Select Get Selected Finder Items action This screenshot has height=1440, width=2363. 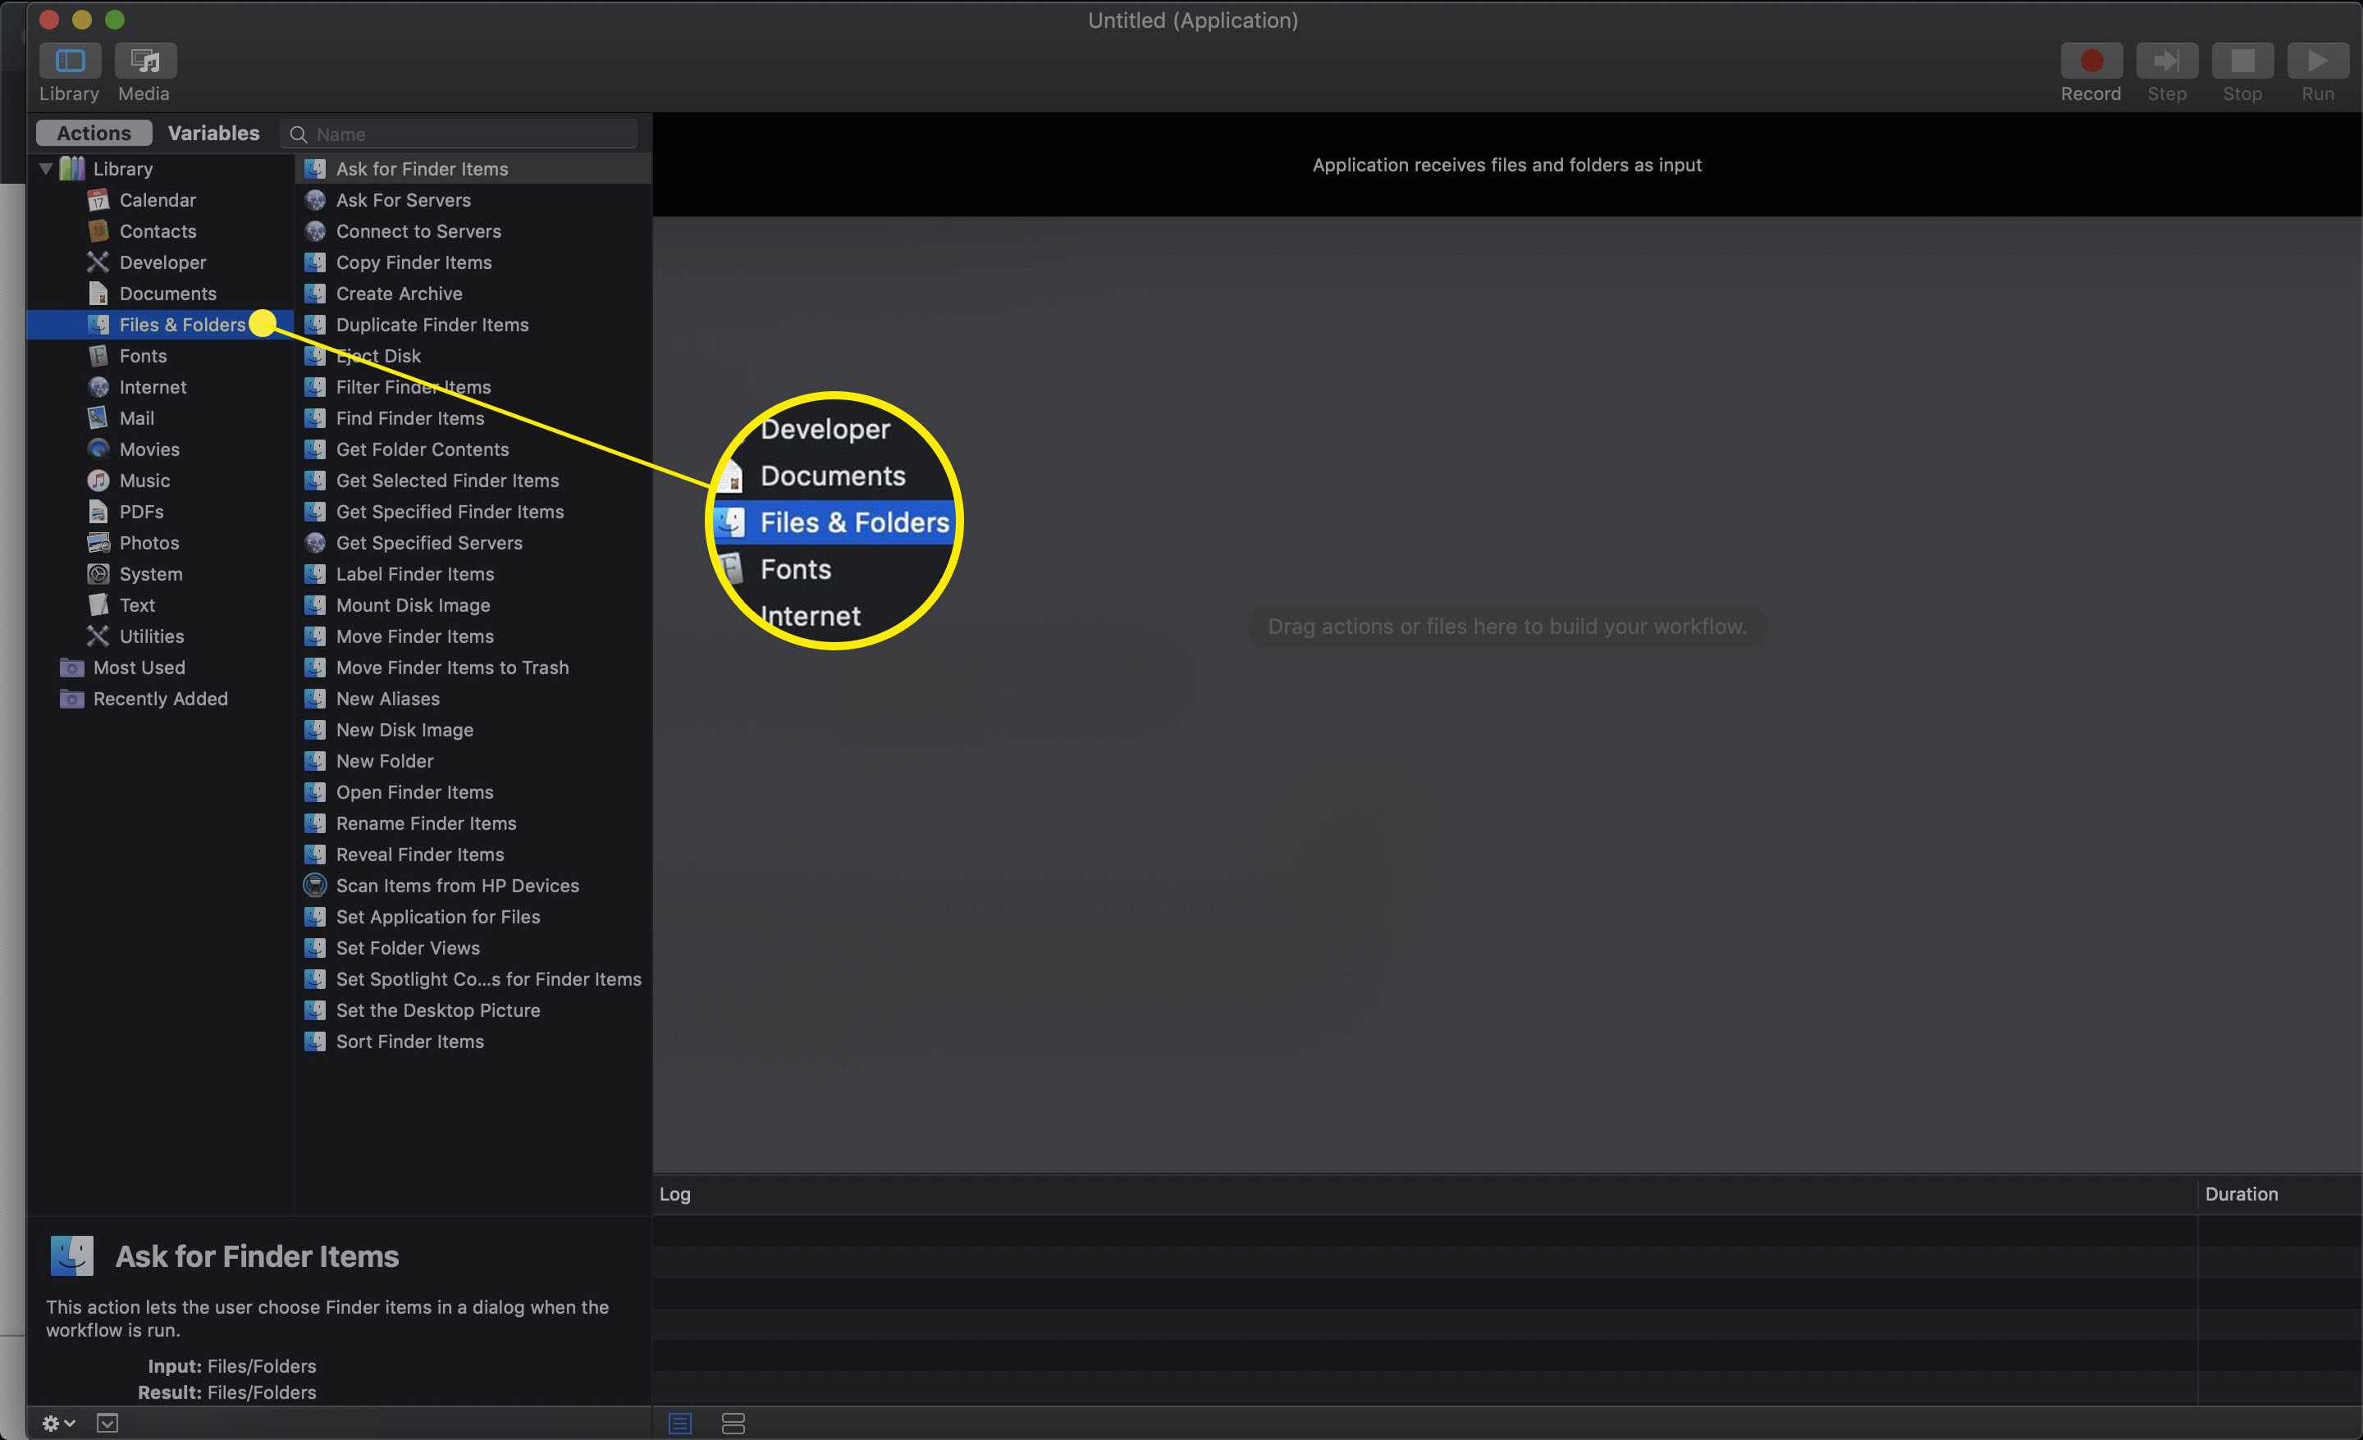tap(473, 481)
